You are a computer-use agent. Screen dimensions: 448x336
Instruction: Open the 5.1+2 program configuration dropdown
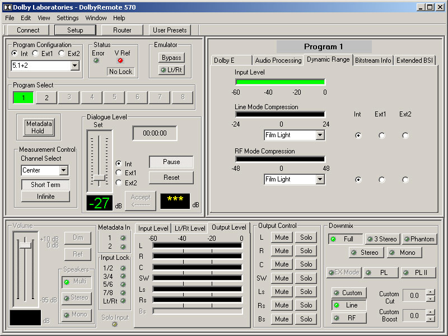tap(75, 66)
